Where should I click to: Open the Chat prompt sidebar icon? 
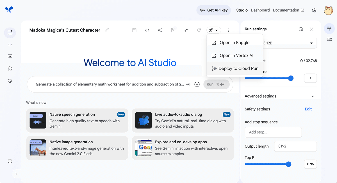(10, 33)
